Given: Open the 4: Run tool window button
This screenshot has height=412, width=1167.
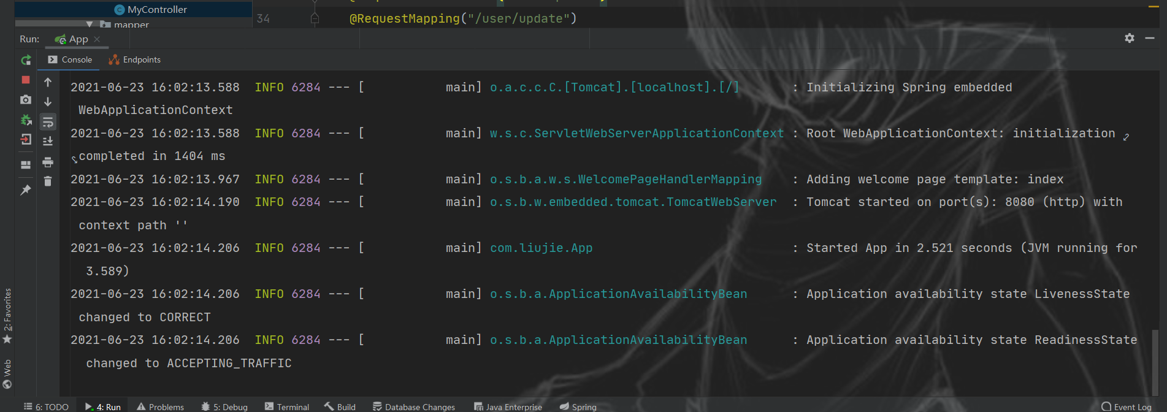Looking at the screenshot, I should pyautogui.click(x=103, y=406).
